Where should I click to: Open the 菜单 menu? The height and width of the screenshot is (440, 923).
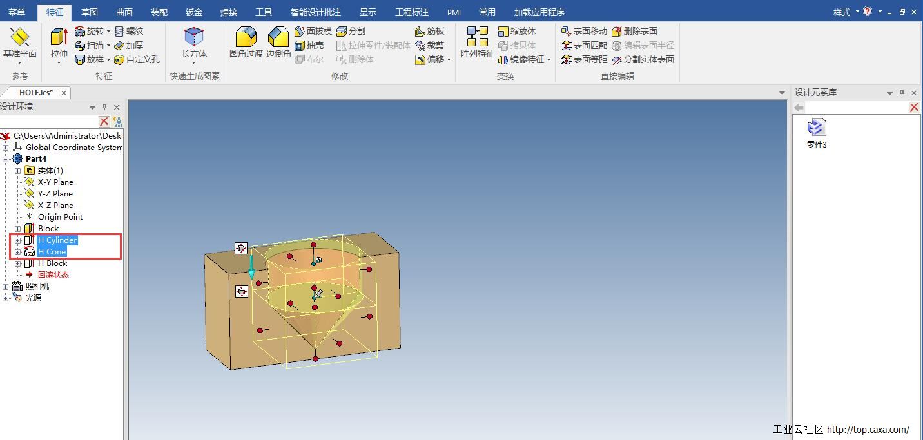pyautogui.click(x=17, y=12)
